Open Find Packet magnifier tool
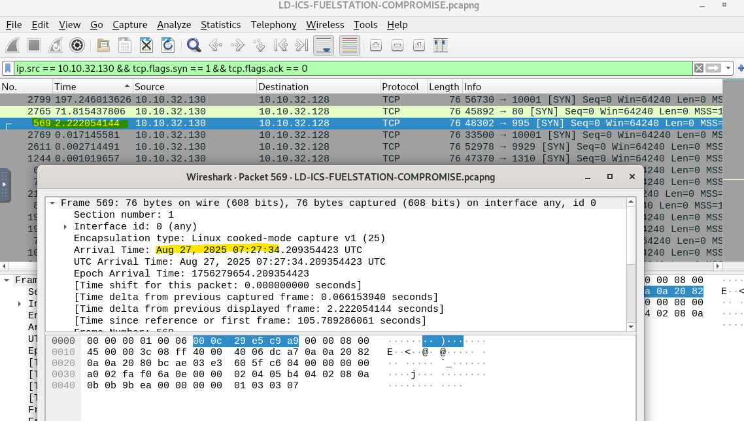744x421 pixels. pyautogui.click(x=194, y=45)
